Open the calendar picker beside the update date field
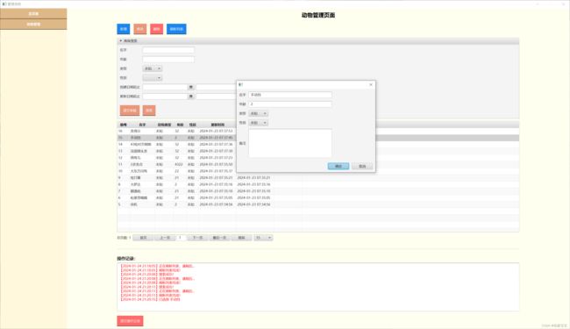The height and width of the screenshot is (329, 570). (191, 97)
